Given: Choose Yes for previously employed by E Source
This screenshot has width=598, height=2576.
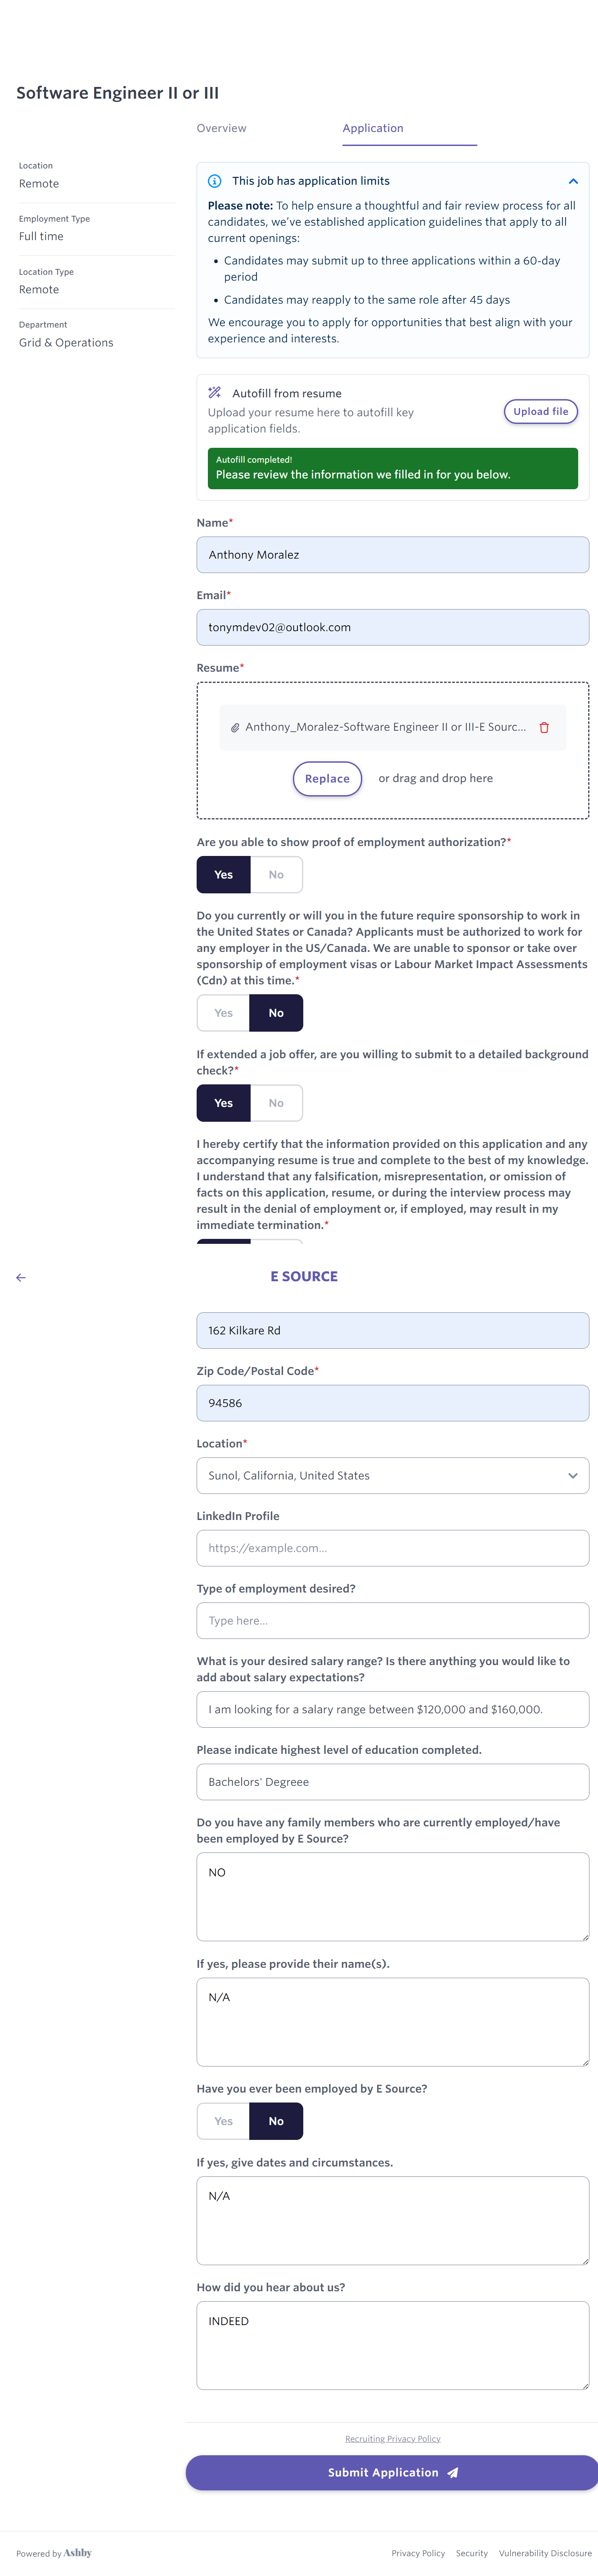Looking at the screenshot, I should 224,2121.
